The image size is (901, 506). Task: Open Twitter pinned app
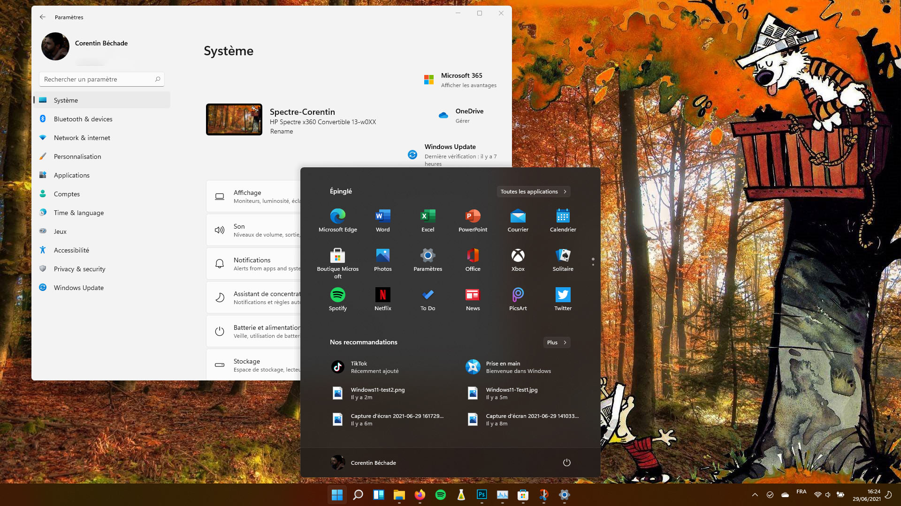pyautogui.click(x=563, y=299)
